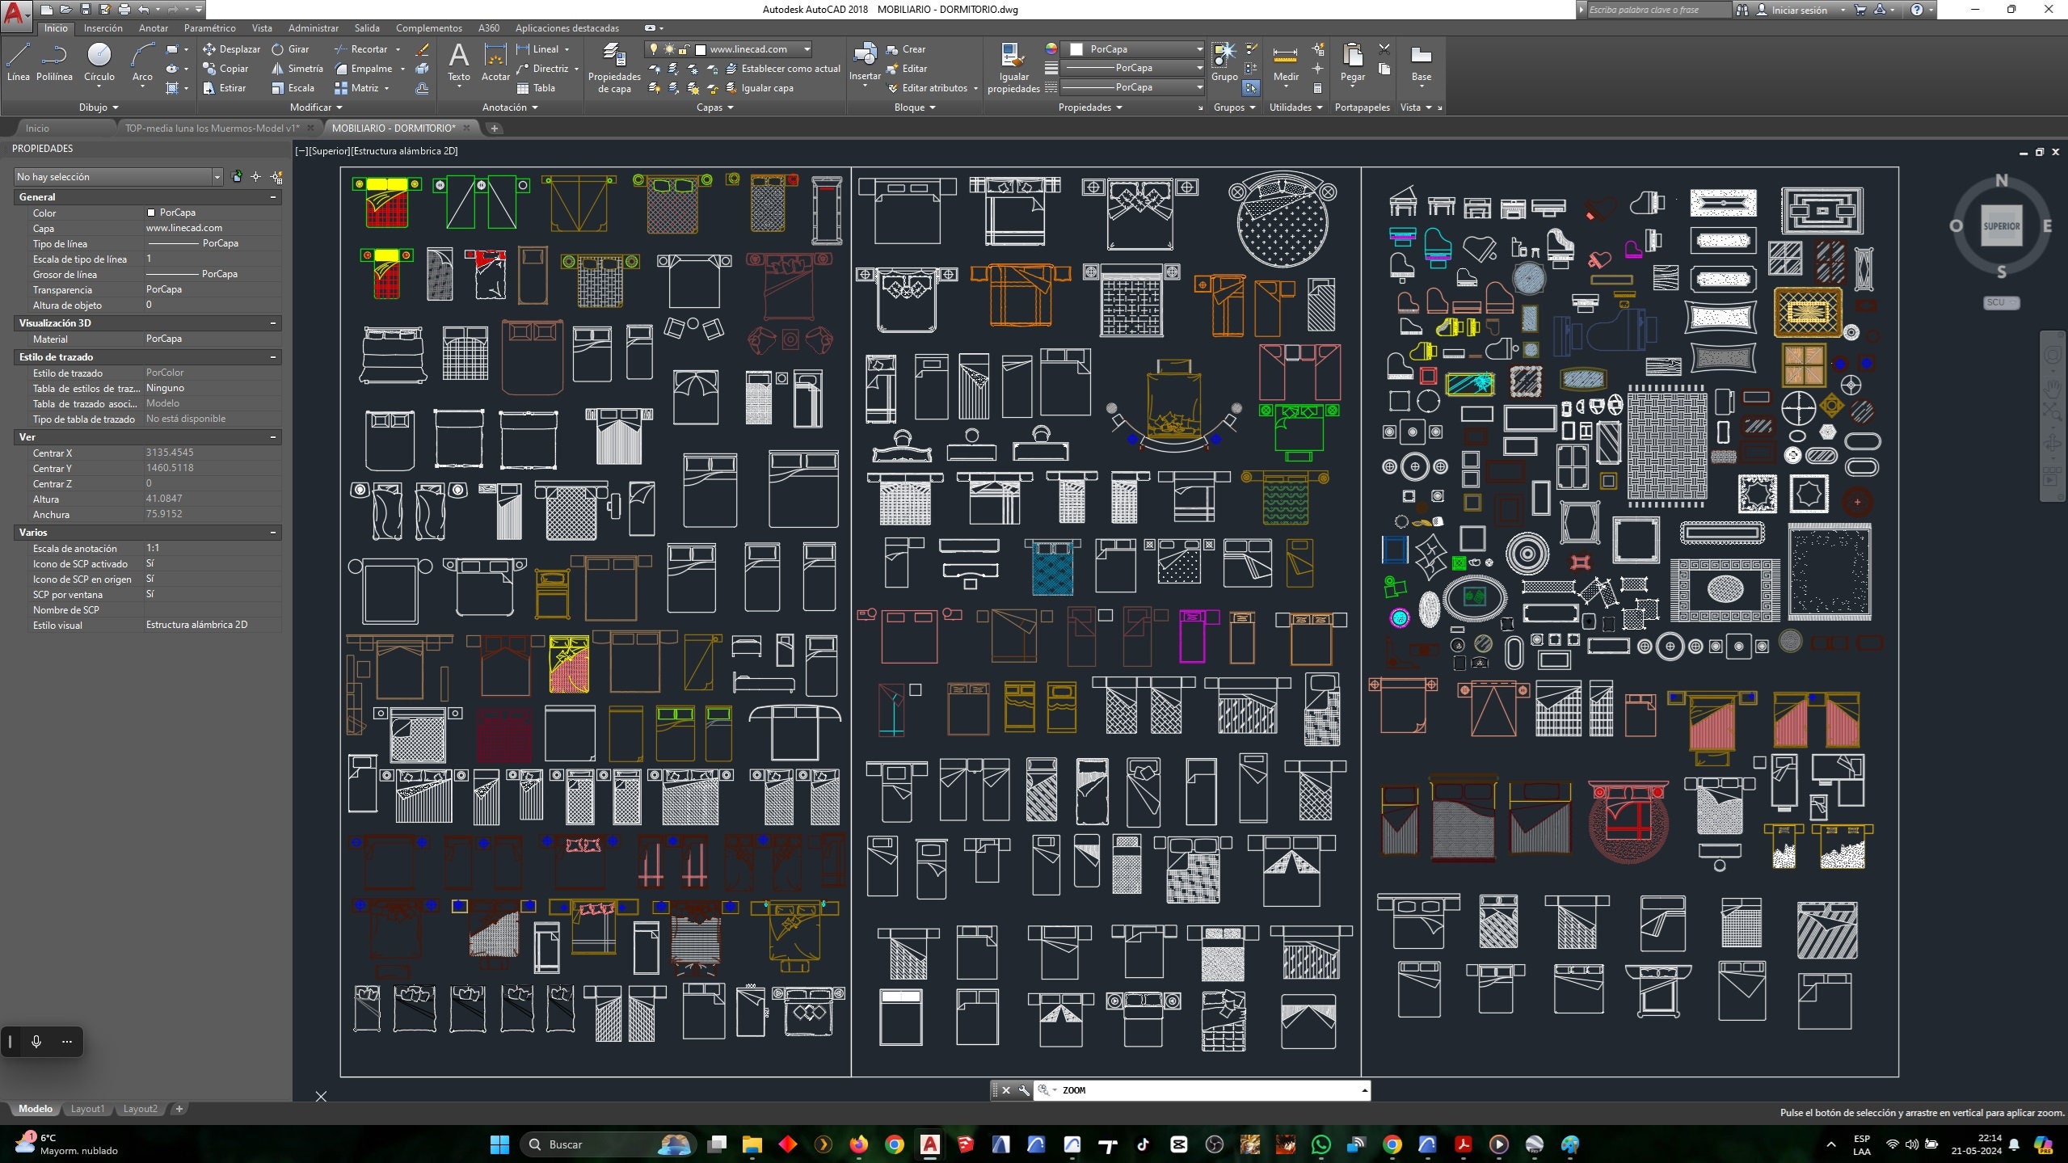Image resolution: width=2068 pixels, height=1163 pixels.
Task: Toggle the microphone icon near bottom left
Action: click(x=36, y=1043)
